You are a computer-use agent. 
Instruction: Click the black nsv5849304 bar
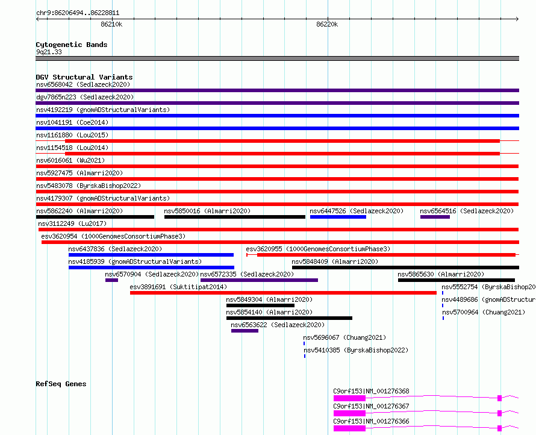pyautogui.click(x=261, y=305)
